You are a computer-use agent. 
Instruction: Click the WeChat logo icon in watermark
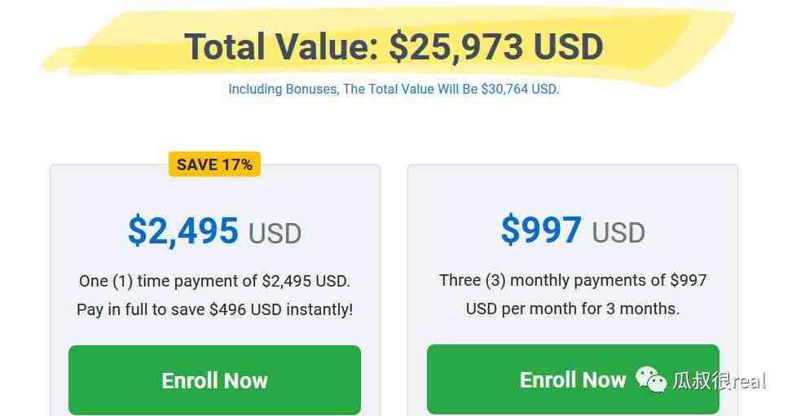click(x=651, y=378)
